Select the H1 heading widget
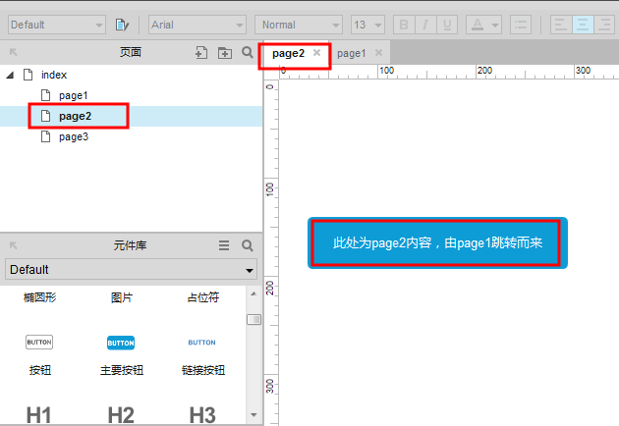Viewport: 619px width, 426px height. (38, 415)
